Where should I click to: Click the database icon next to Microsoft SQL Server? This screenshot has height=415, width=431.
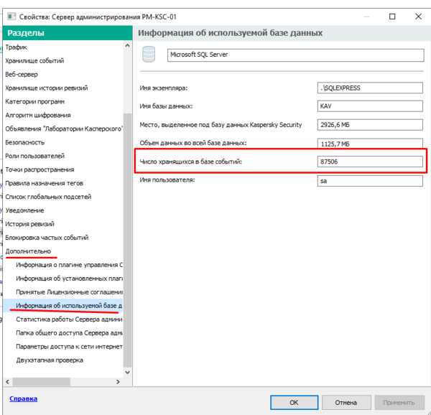(149, 55)
